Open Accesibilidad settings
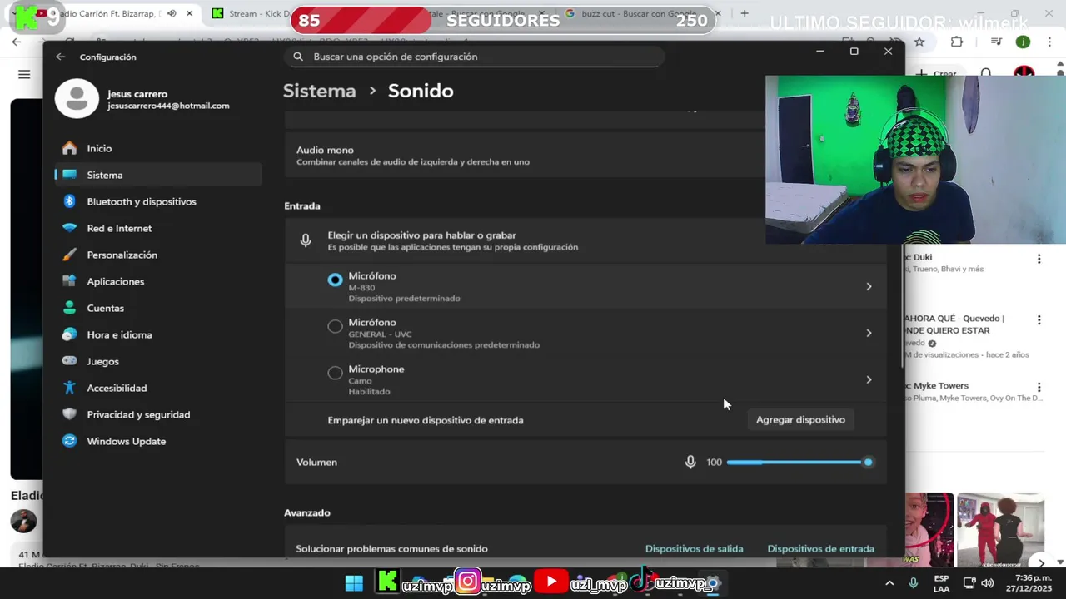This screenshot has height=599, width=1066. coord(158,388)
